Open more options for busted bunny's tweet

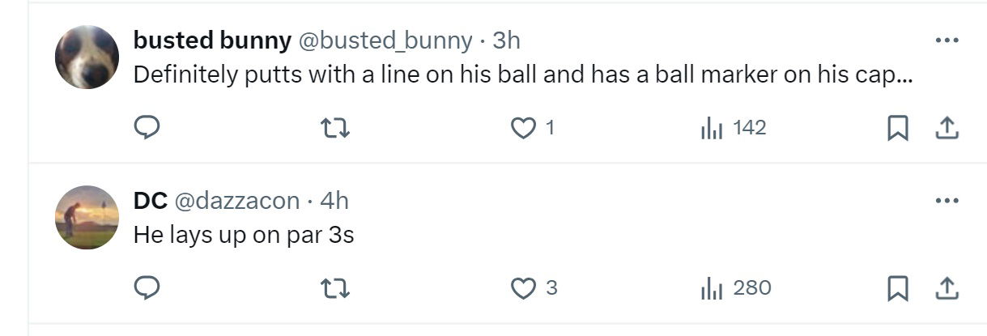(947, 40)
